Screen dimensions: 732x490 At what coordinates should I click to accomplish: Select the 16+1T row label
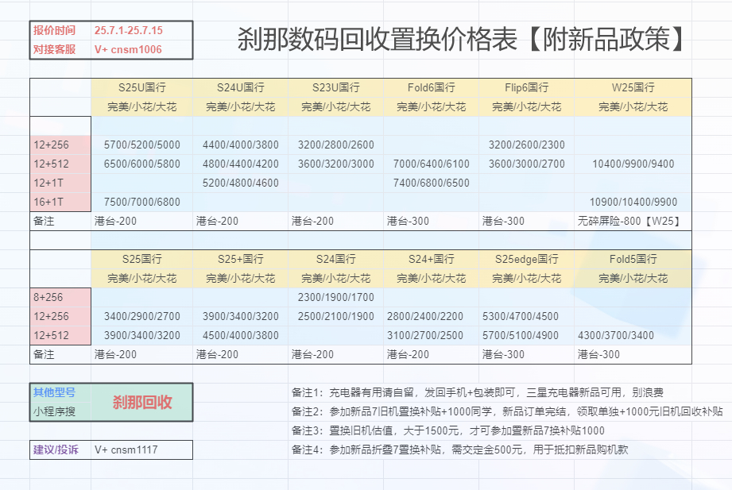[x=60, y=202]
